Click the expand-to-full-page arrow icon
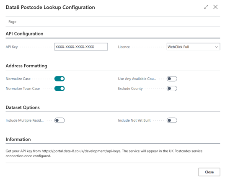This screenshot has width=225, height=181. click(206, 7)
